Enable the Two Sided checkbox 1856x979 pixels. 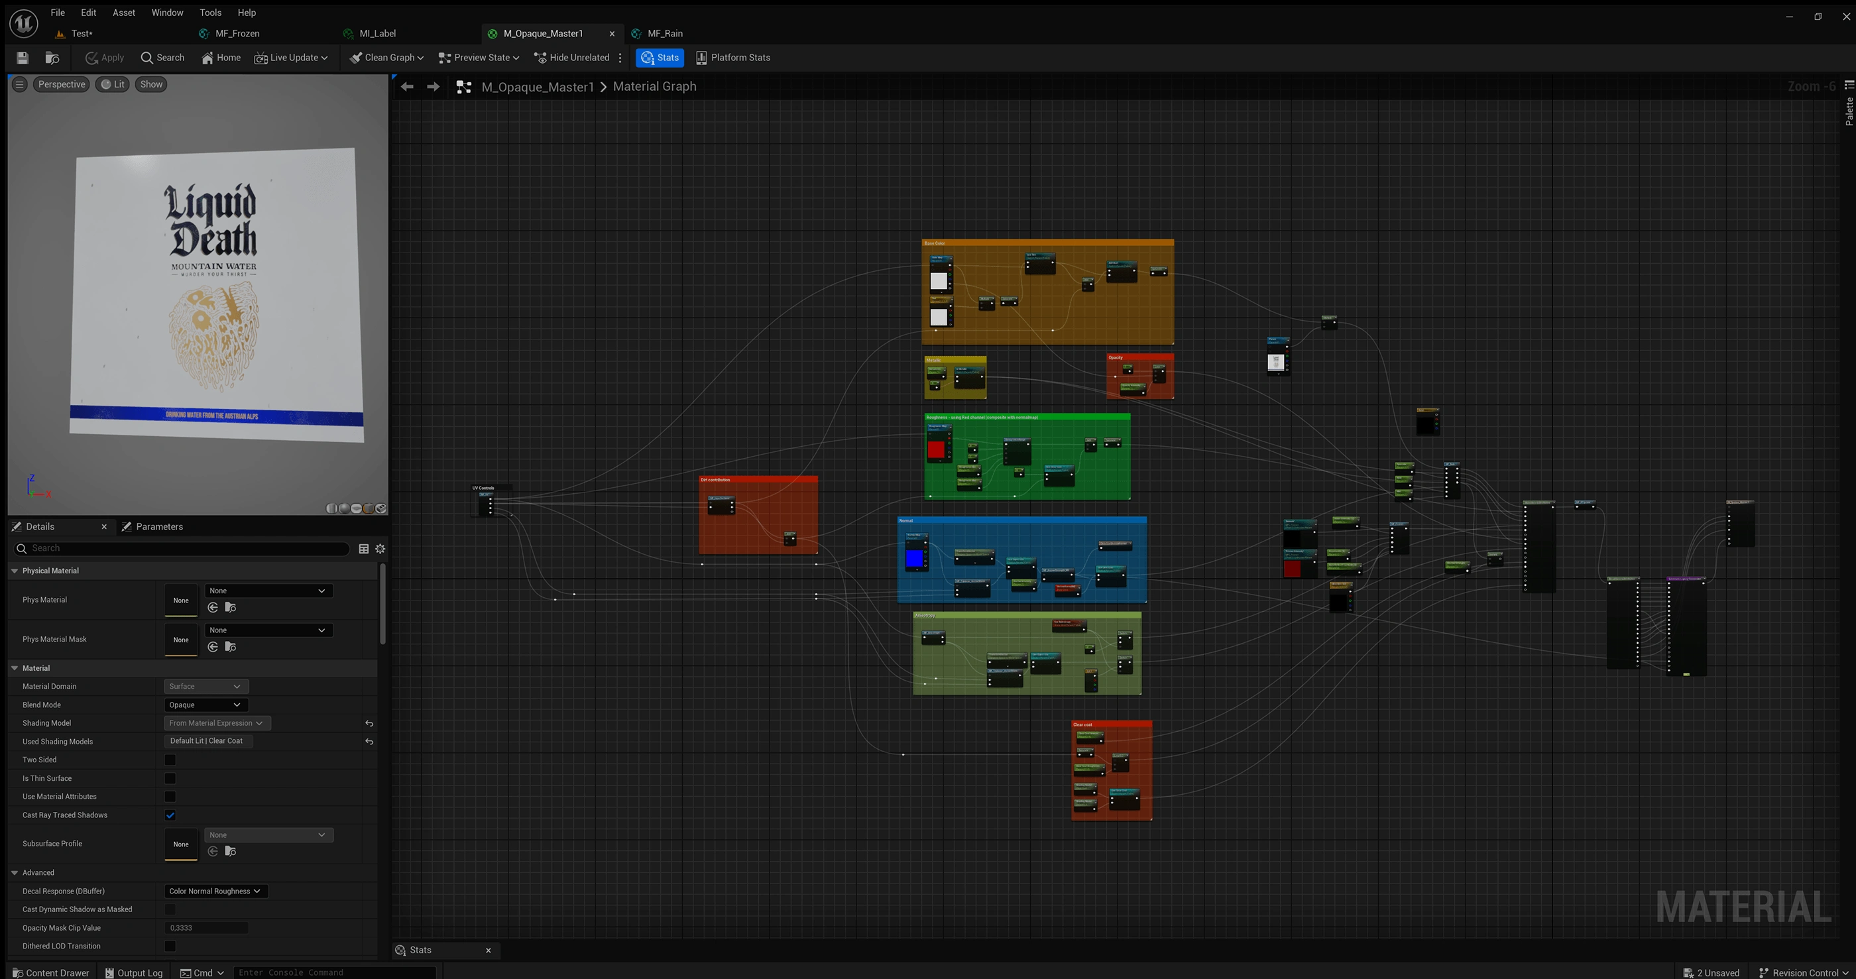(170, 760)
